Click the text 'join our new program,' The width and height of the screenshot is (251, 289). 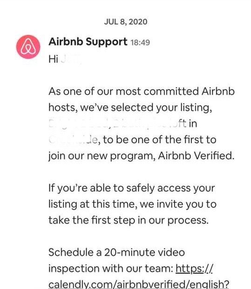[x=102, y=156]
